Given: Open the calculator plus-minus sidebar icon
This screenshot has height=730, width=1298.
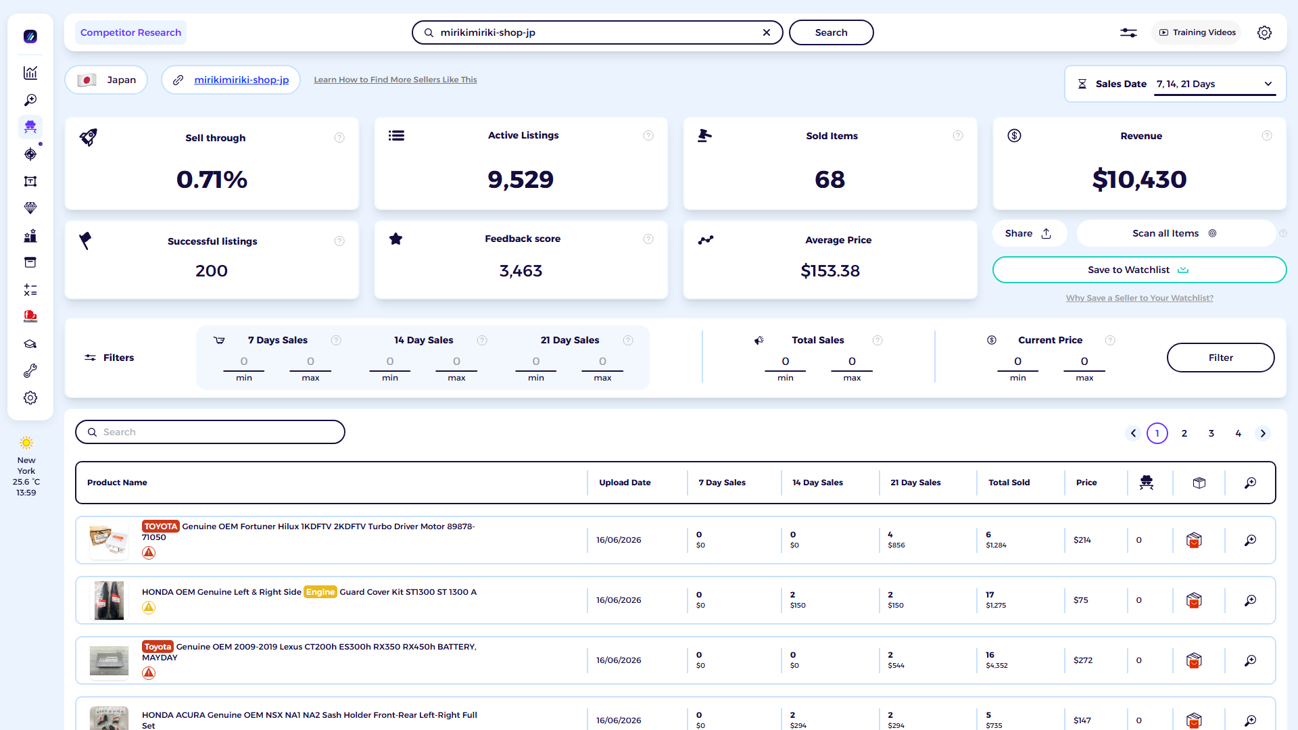Looking at the screenshot, I should pyautogui.click(x=30, y=290).
